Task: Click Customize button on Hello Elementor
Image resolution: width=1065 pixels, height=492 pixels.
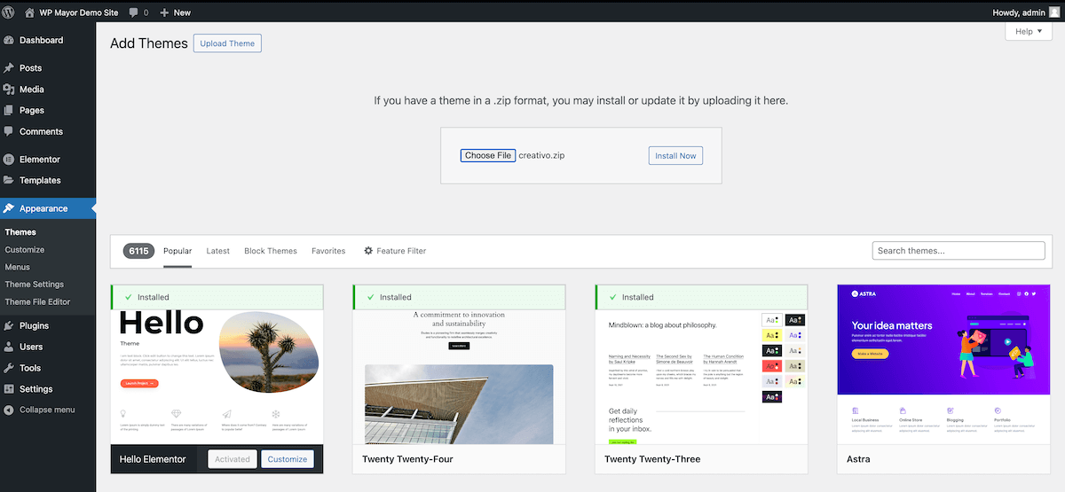Action: [x=288, y=459]
